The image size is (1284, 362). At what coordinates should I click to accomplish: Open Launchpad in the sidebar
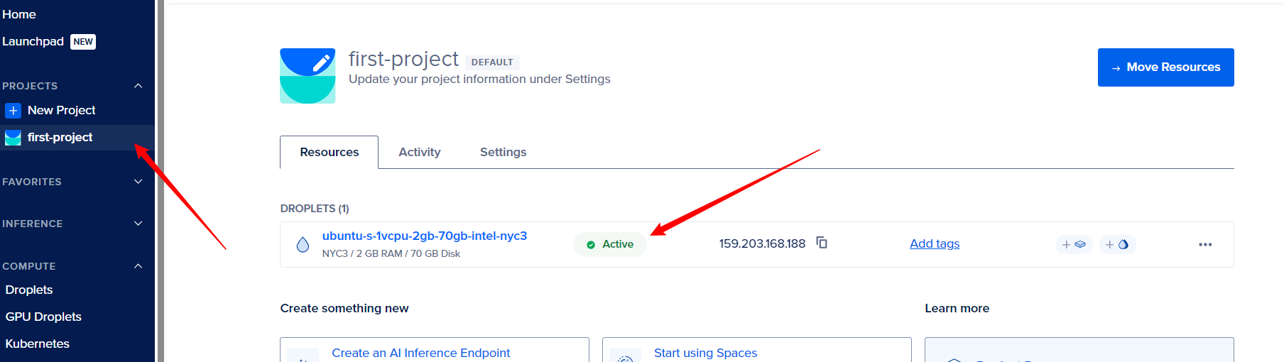(33, 41)
